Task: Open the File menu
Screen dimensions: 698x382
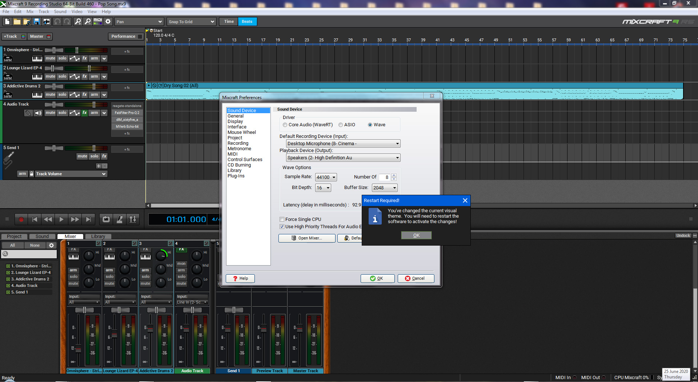Action: (6, 12)
